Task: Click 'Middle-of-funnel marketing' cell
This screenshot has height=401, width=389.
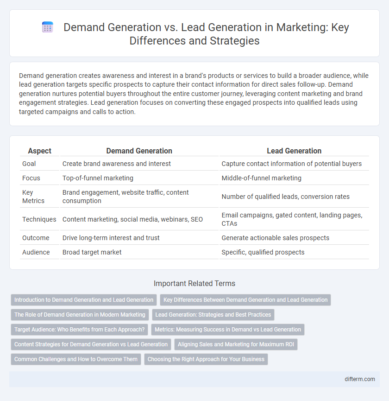Action: tap(261, 178)
